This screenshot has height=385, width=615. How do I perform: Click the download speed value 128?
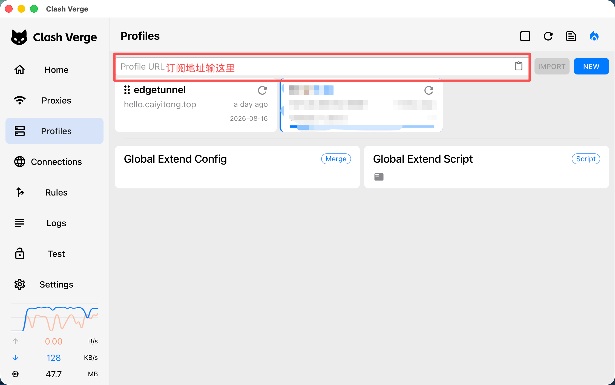click(x=54, y=358)
